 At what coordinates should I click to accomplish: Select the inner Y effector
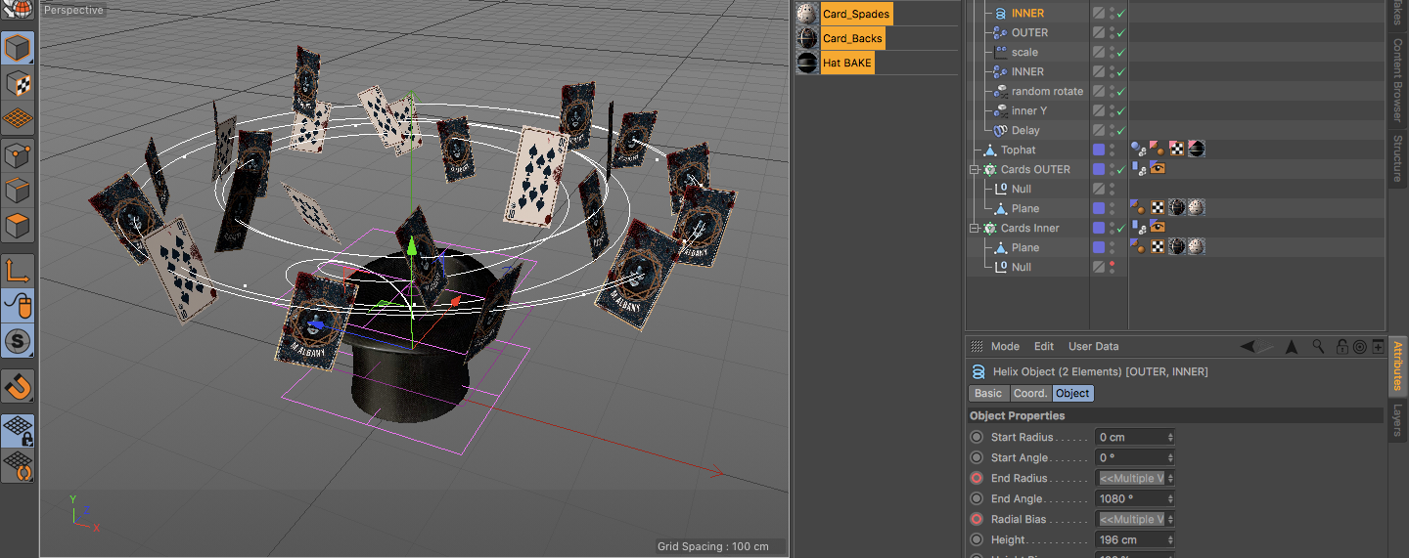click(1029, 110)
